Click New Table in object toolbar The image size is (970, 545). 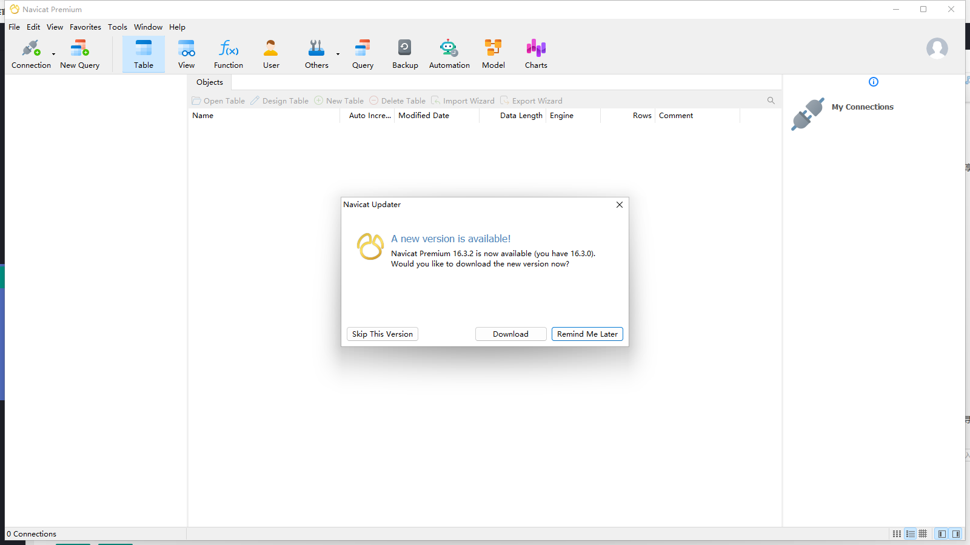339,101
